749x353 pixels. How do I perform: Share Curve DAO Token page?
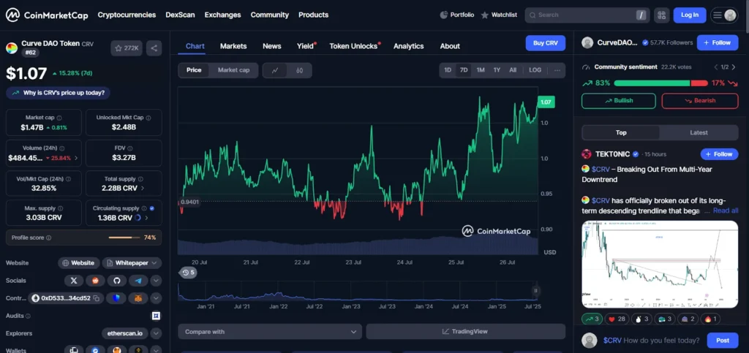coord(154,48)
